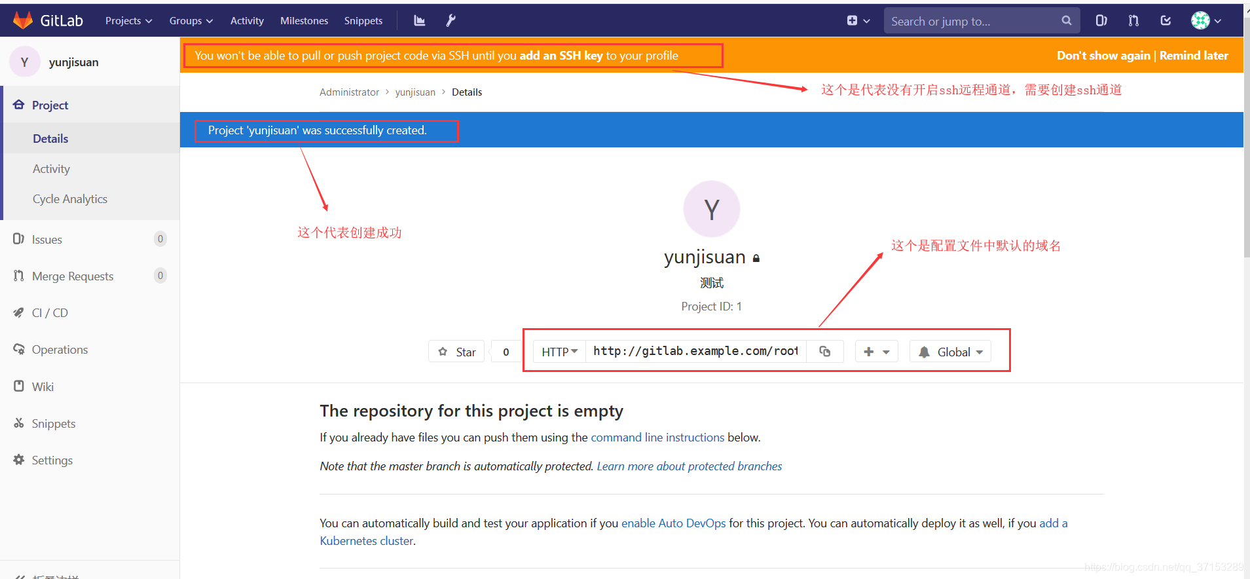Open merge requests icon in top navbar
Image resolution: width=1250 pixels, height=579 pixels.
(1133, 20)
